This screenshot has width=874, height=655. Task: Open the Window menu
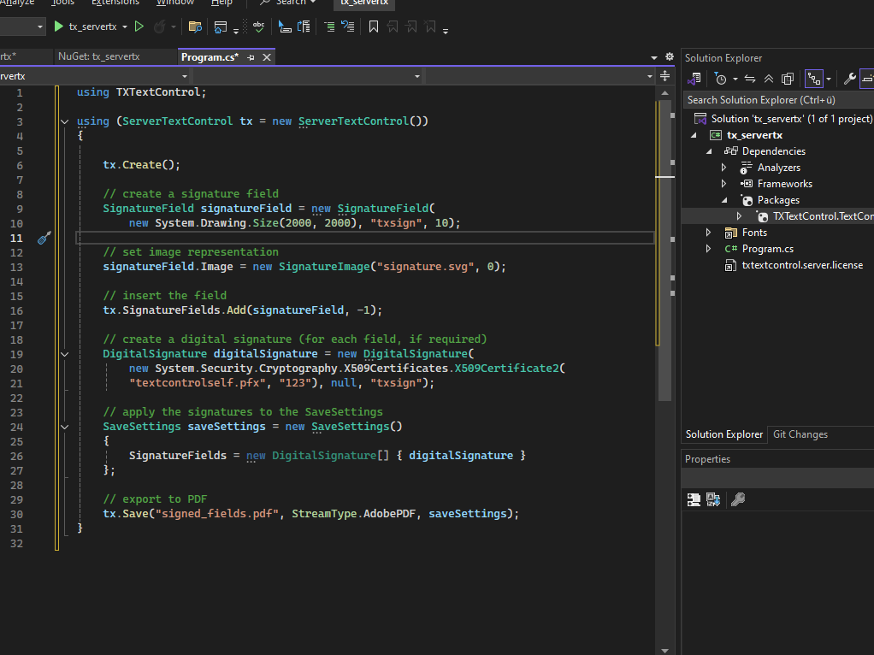click(175, 3)
